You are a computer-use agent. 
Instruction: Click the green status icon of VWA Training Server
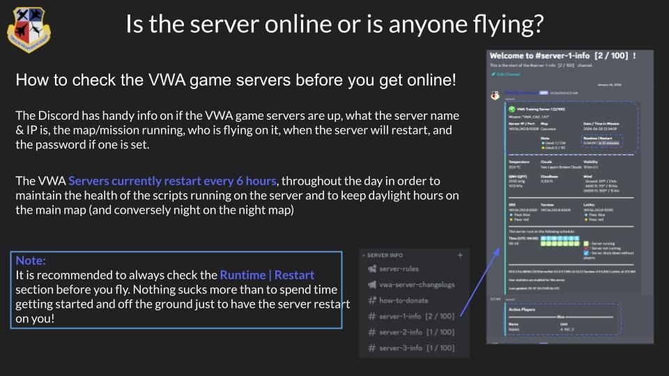point(512,109)
